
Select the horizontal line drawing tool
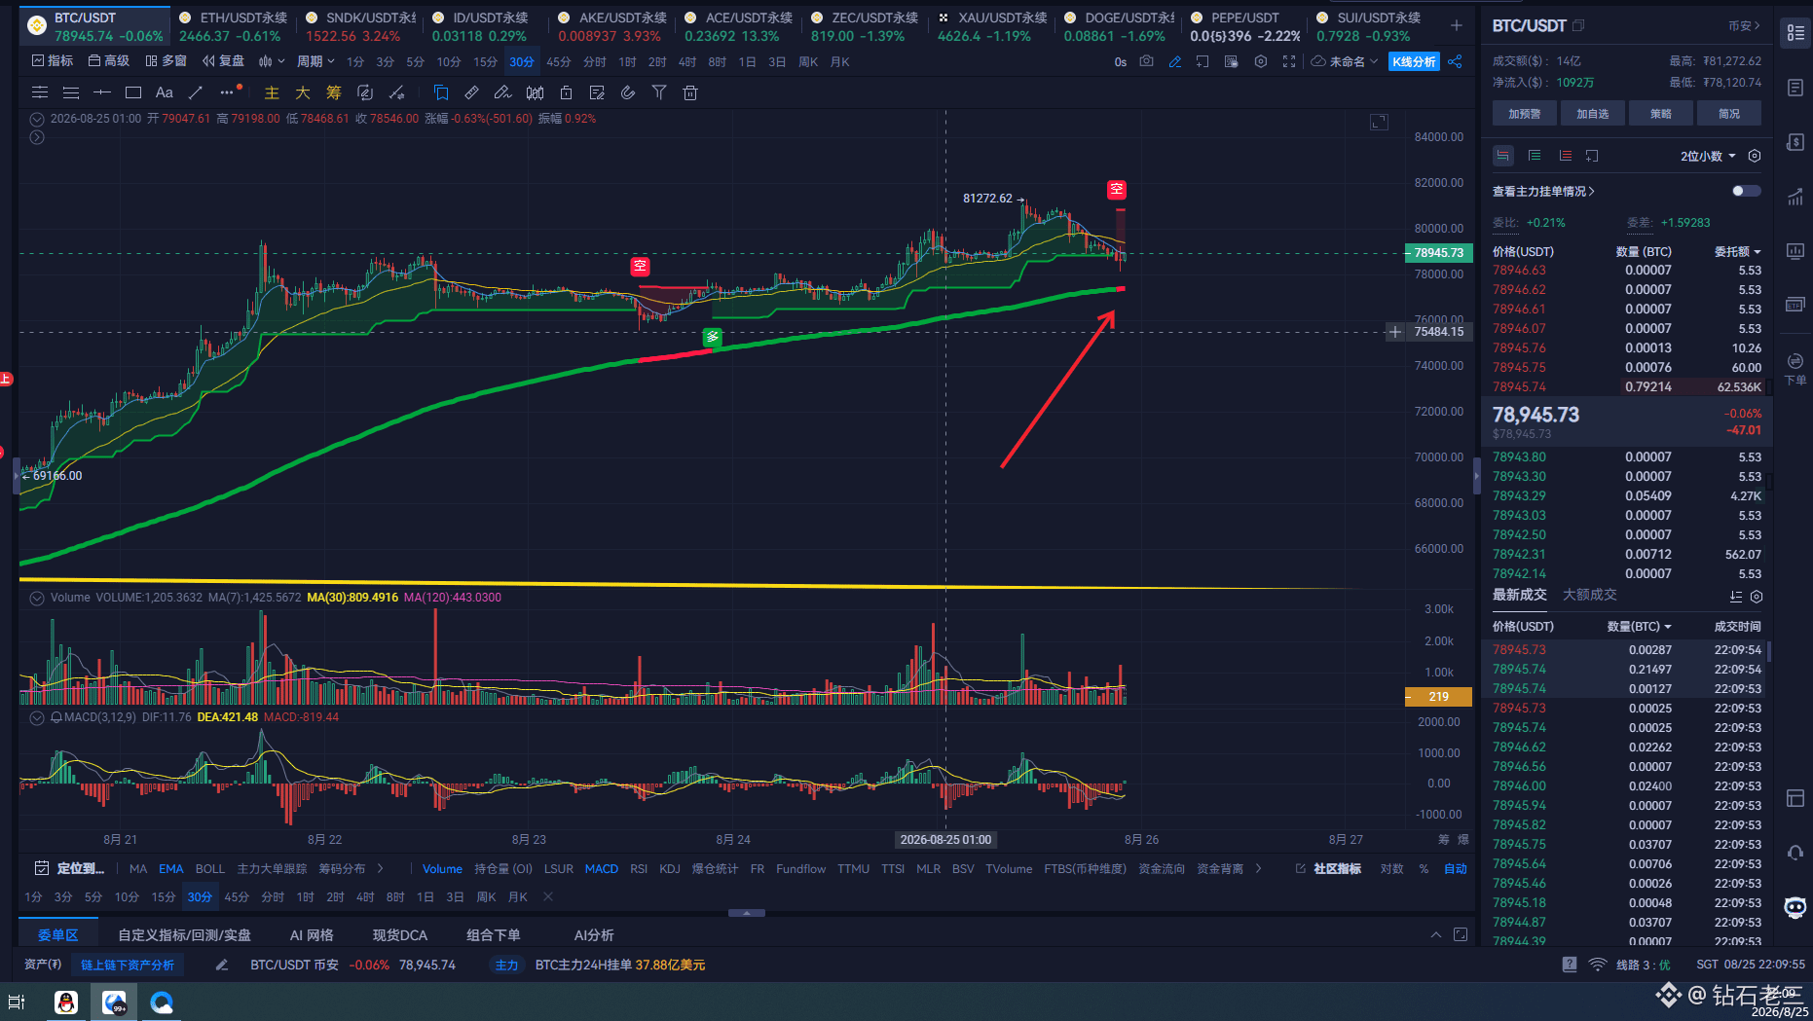pos(102,92)
